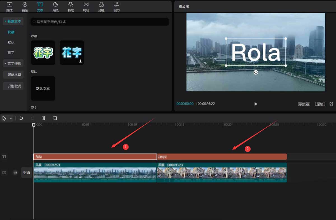
Task: Mute the video track speaker icon
Action: [15, 172]
